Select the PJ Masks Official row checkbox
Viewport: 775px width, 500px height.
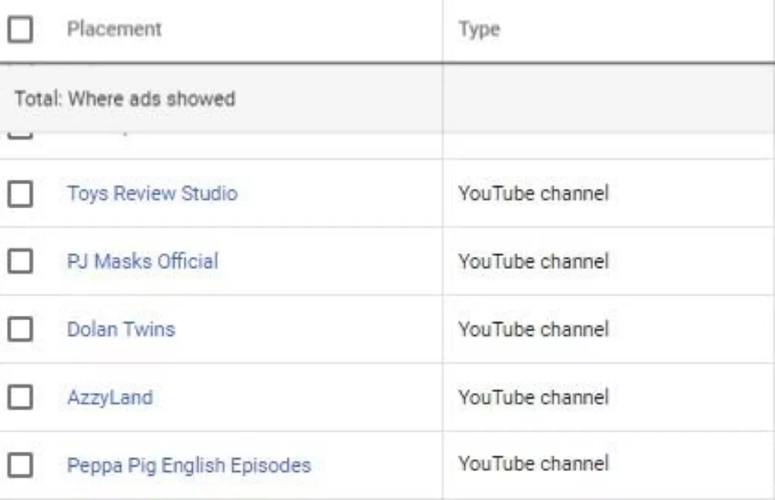[x=20, y=261]
